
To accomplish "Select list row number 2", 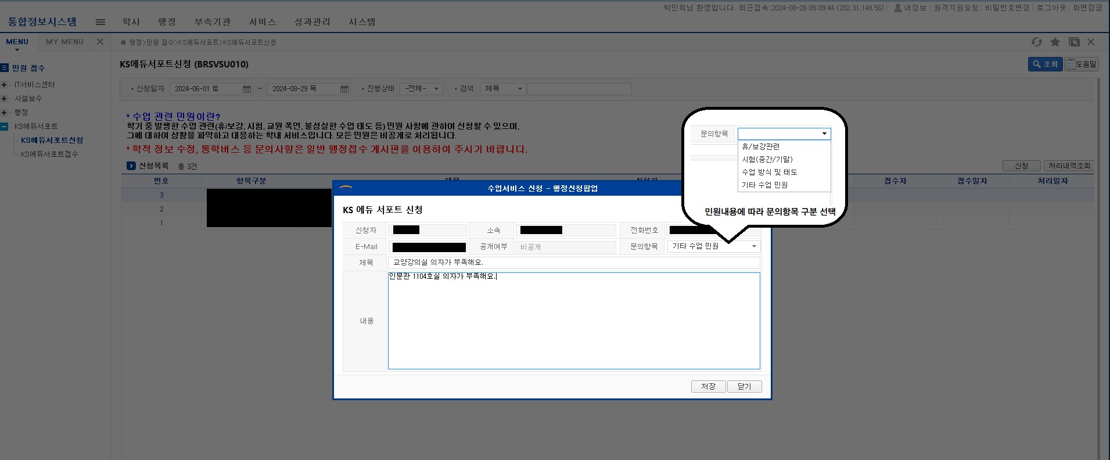I will 161,209.
